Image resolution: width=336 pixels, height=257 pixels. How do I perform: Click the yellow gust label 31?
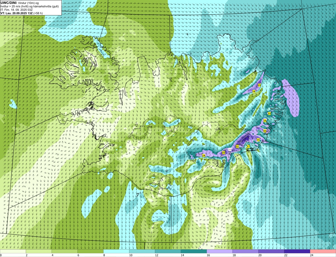(237, 146)
